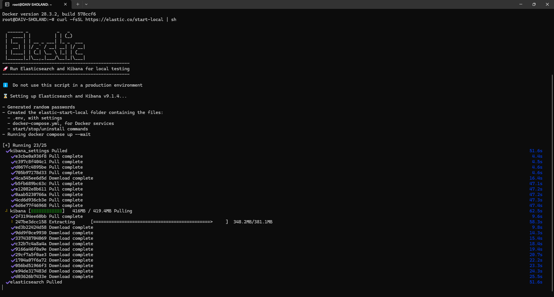Click the checkmark beside 9dd9f0ce9930
This screenshot has height=297, width=554.
point(13,233)
